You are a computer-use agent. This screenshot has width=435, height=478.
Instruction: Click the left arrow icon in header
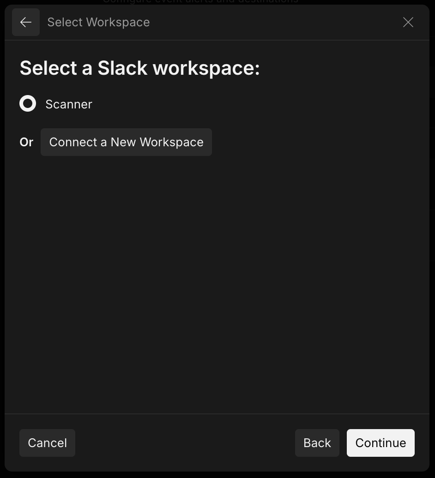tap(26, 22)
